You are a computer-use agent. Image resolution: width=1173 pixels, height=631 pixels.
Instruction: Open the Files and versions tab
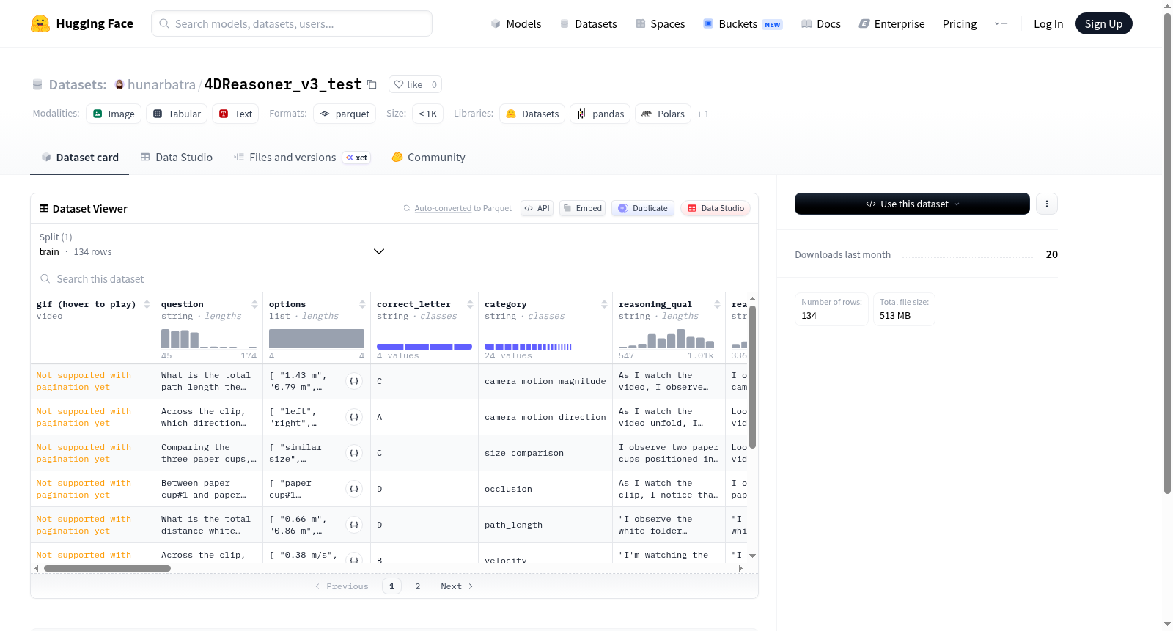tap(302, 157)
